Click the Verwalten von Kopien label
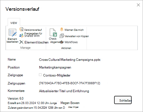 point(77,36)
